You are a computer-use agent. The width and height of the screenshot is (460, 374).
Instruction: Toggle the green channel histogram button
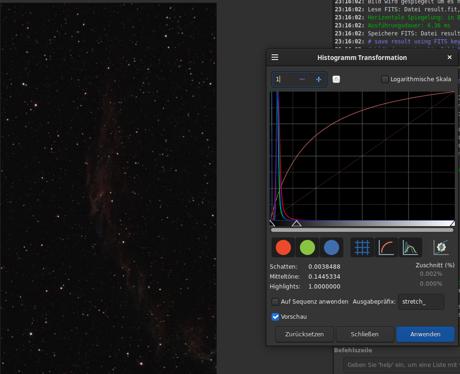pyautogui.click(x=307, y=247)
